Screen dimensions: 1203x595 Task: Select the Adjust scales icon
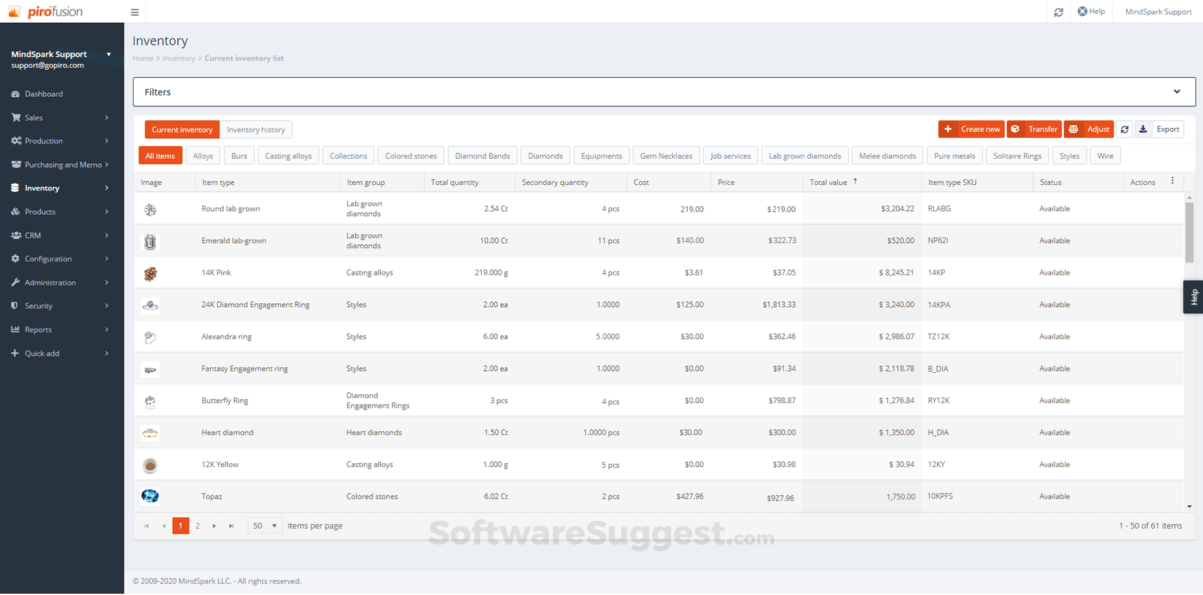(x=1073, y=129)
